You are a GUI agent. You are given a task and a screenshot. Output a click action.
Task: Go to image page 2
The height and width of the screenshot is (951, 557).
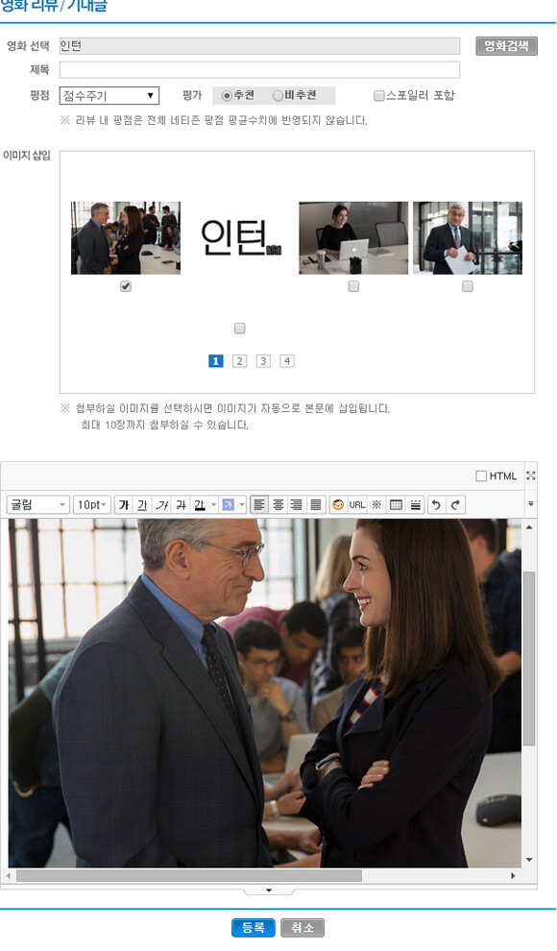239,361
